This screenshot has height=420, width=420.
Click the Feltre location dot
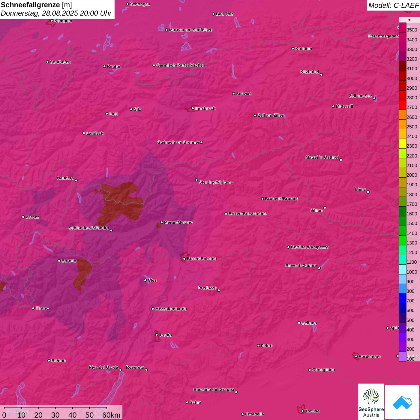click(x=258, y=346)
